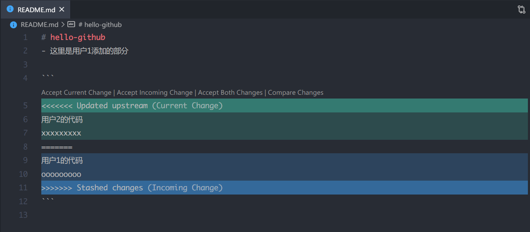The image size is (530, 232).
Task: Click the breadcrumb info icon before README.md
Action: point(13,25)
